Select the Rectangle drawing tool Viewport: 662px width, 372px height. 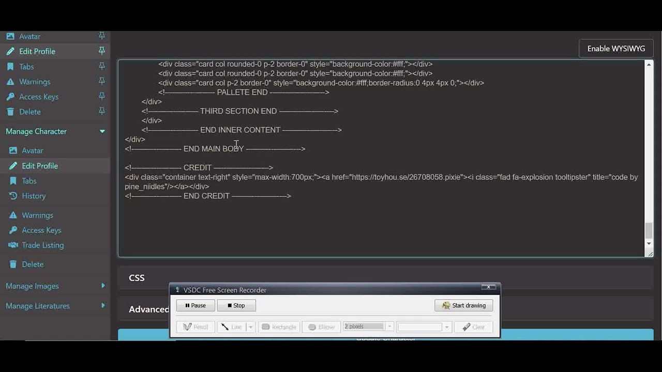tap(279, 327)
